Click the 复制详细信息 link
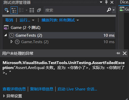This screenshot has width=129, height=100. [42, 89]
